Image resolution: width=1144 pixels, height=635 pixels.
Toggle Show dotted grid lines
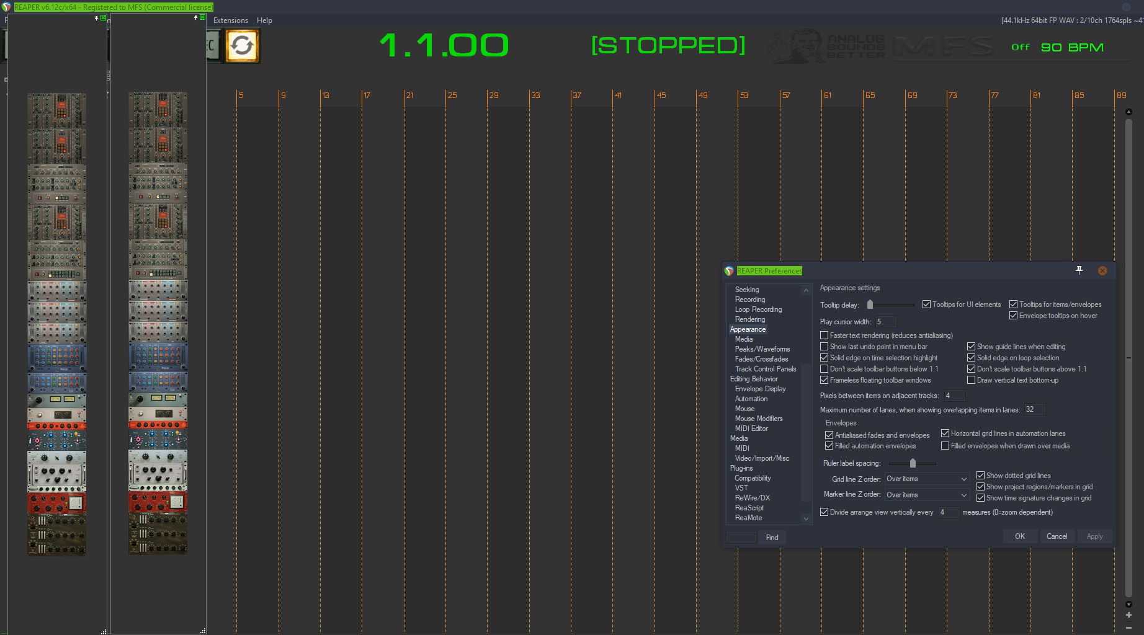(980, 476)
